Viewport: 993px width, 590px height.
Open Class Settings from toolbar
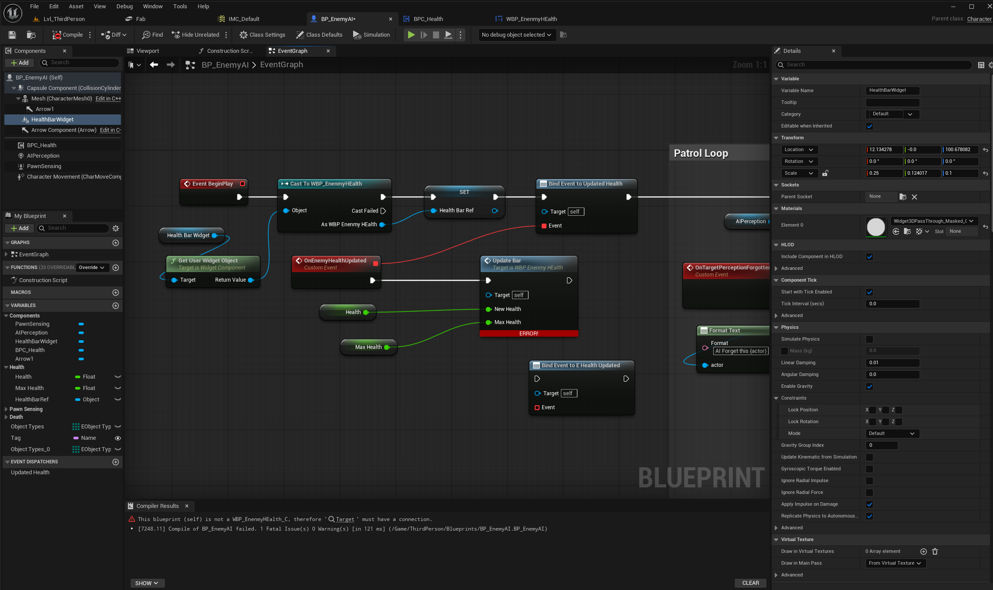262,35
